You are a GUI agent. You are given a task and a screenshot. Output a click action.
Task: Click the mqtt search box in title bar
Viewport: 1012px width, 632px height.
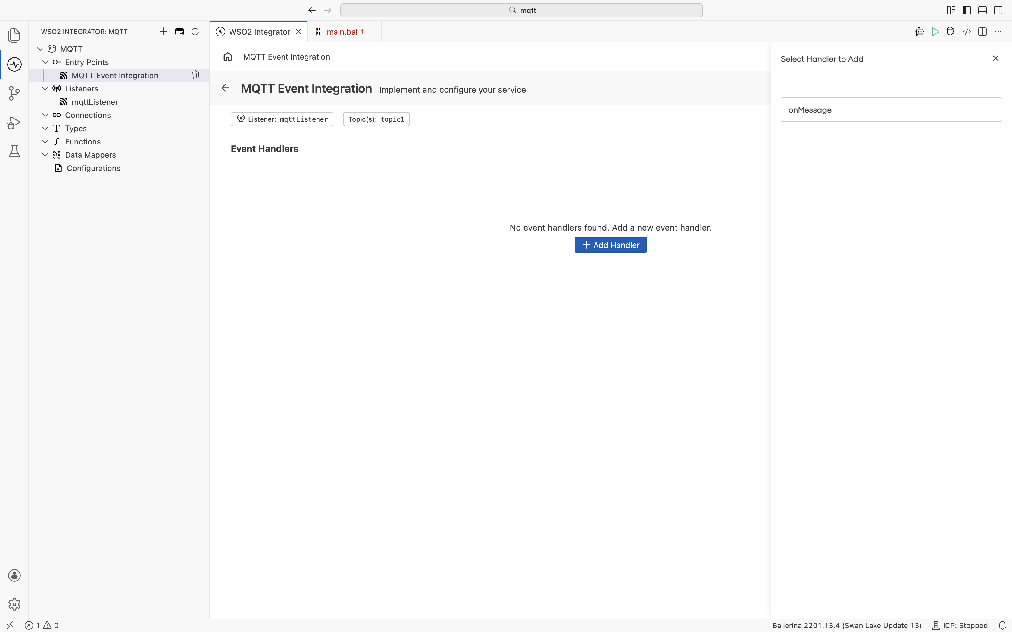pos(521,11)
